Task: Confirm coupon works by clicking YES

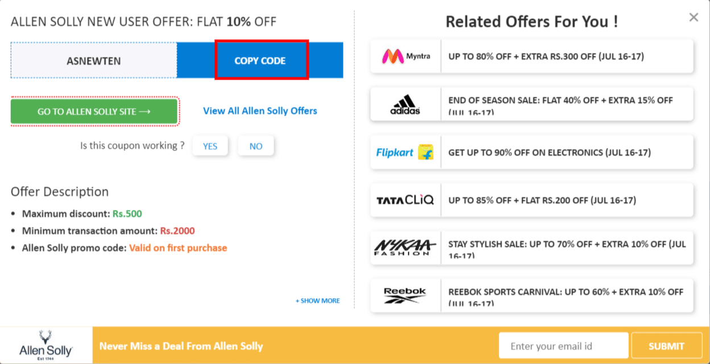Action: [x=210, y=146]
